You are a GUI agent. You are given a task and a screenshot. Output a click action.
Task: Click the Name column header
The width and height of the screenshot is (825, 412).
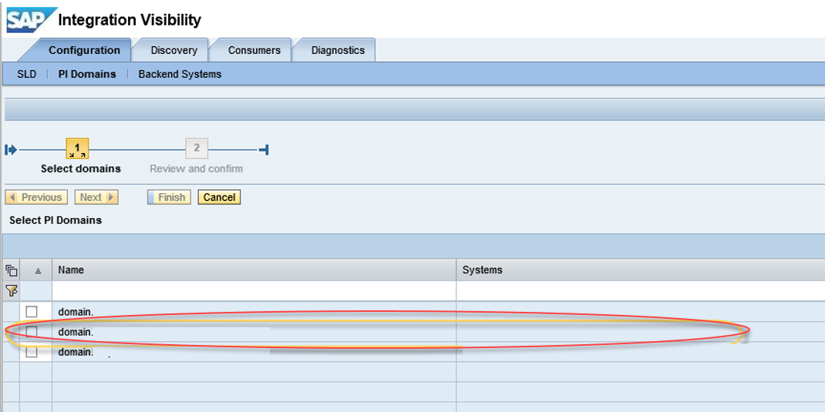(x=254, y=270)
